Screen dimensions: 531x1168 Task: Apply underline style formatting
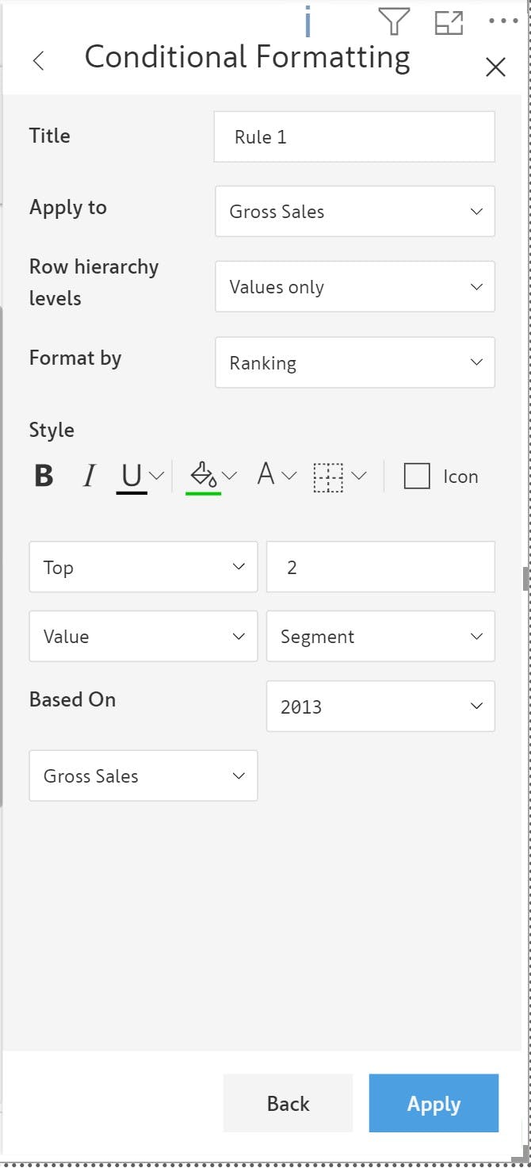pos(132,476)
